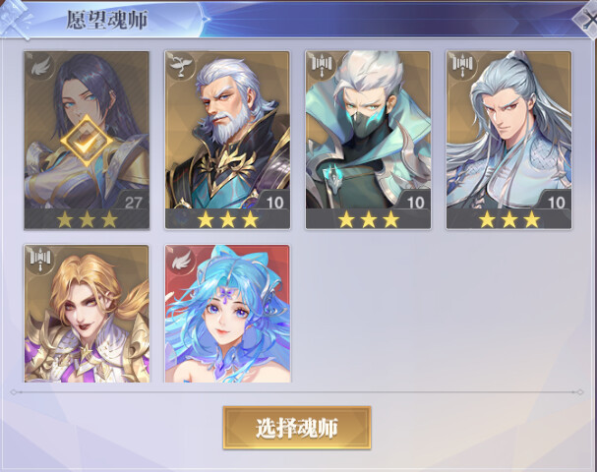Click the 选择魂师 confirm button

coord(297,428)
